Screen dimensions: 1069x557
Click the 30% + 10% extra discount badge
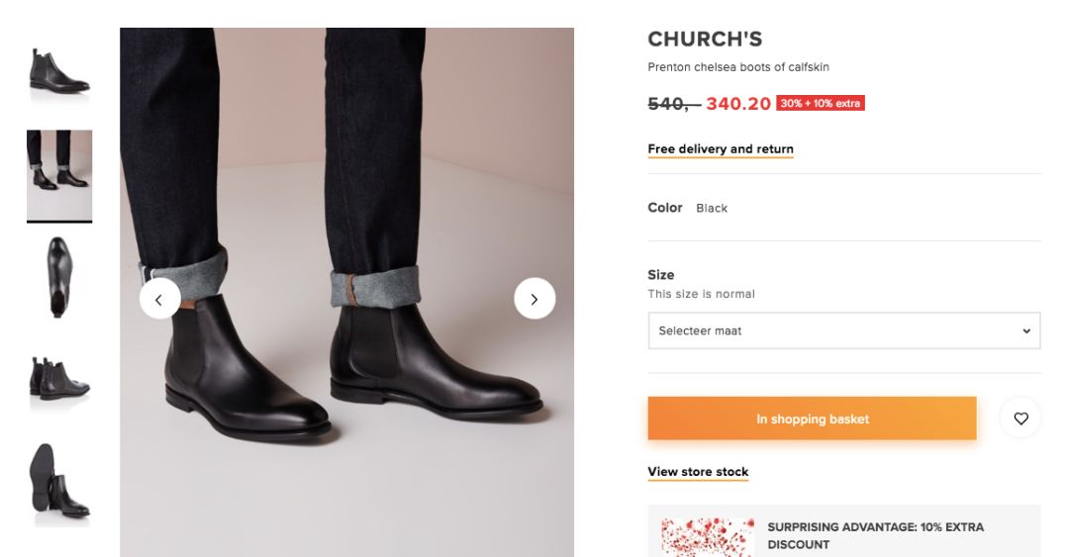tap(821, 103)
